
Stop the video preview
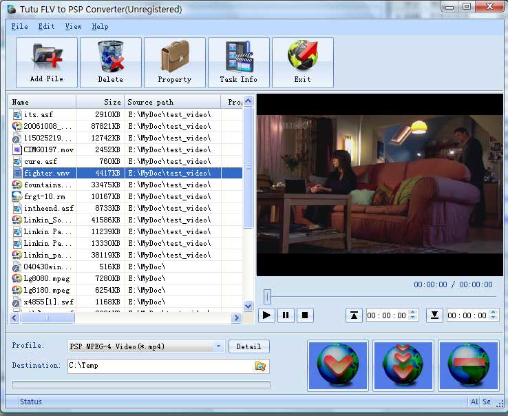305,315
